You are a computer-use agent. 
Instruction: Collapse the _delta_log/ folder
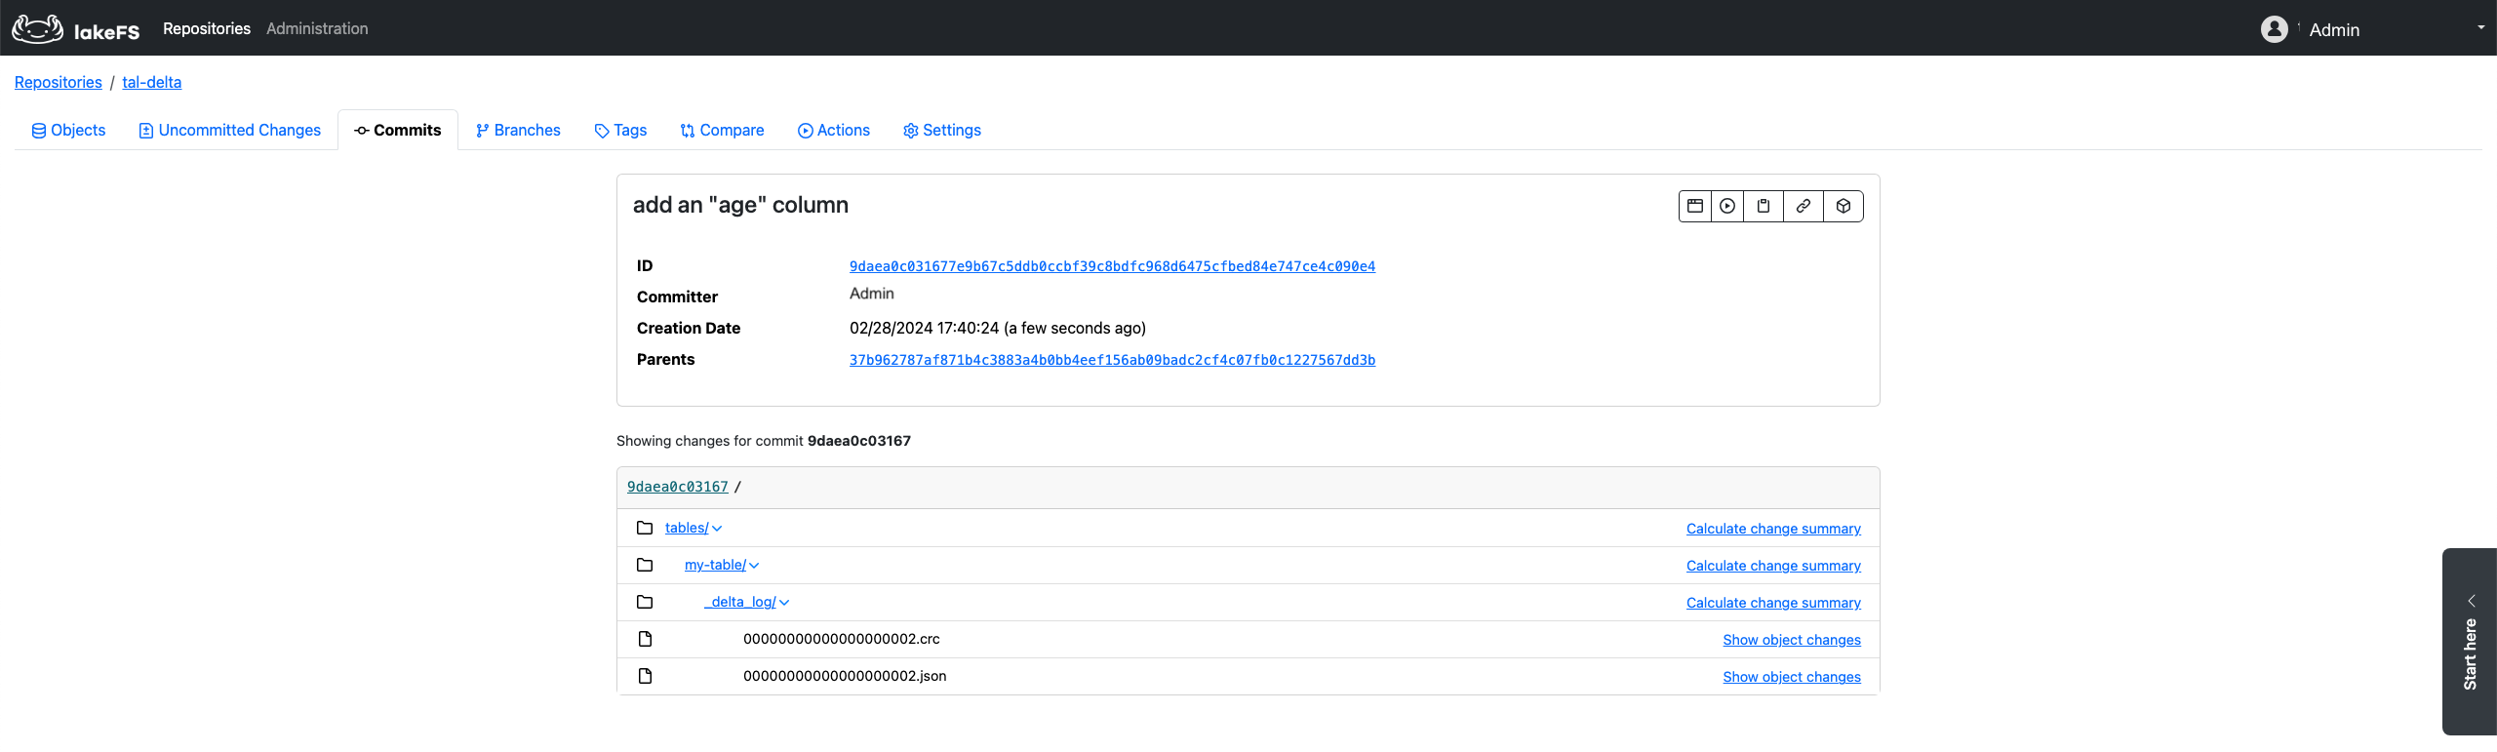(784, 603)
